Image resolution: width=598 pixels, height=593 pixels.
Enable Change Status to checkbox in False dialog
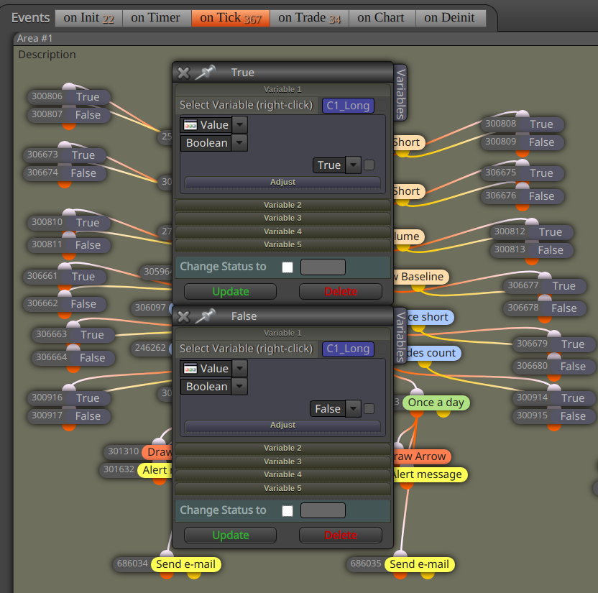pos(287,511)
